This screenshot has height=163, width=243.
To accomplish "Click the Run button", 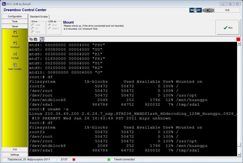I will (x=228, y=27).
